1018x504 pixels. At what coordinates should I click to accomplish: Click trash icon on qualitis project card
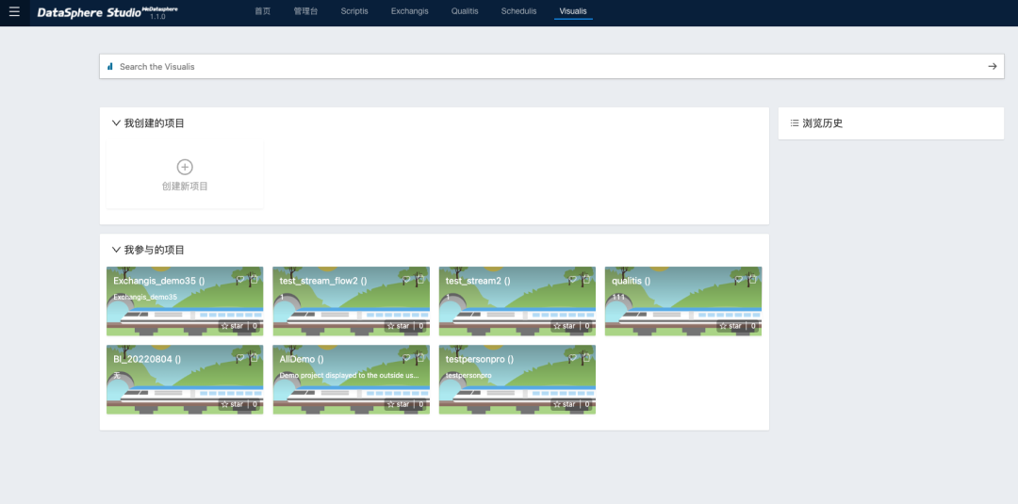point(751,279)
